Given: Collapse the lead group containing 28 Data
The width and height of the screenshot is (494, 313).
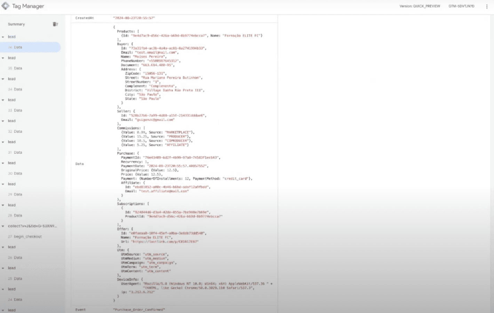Looking at the screenshot, I should click(x=3, y=205).
